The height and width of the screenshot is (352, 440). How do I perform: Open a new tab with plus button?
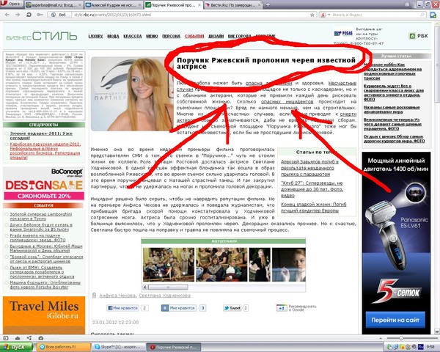click(268, 5)
